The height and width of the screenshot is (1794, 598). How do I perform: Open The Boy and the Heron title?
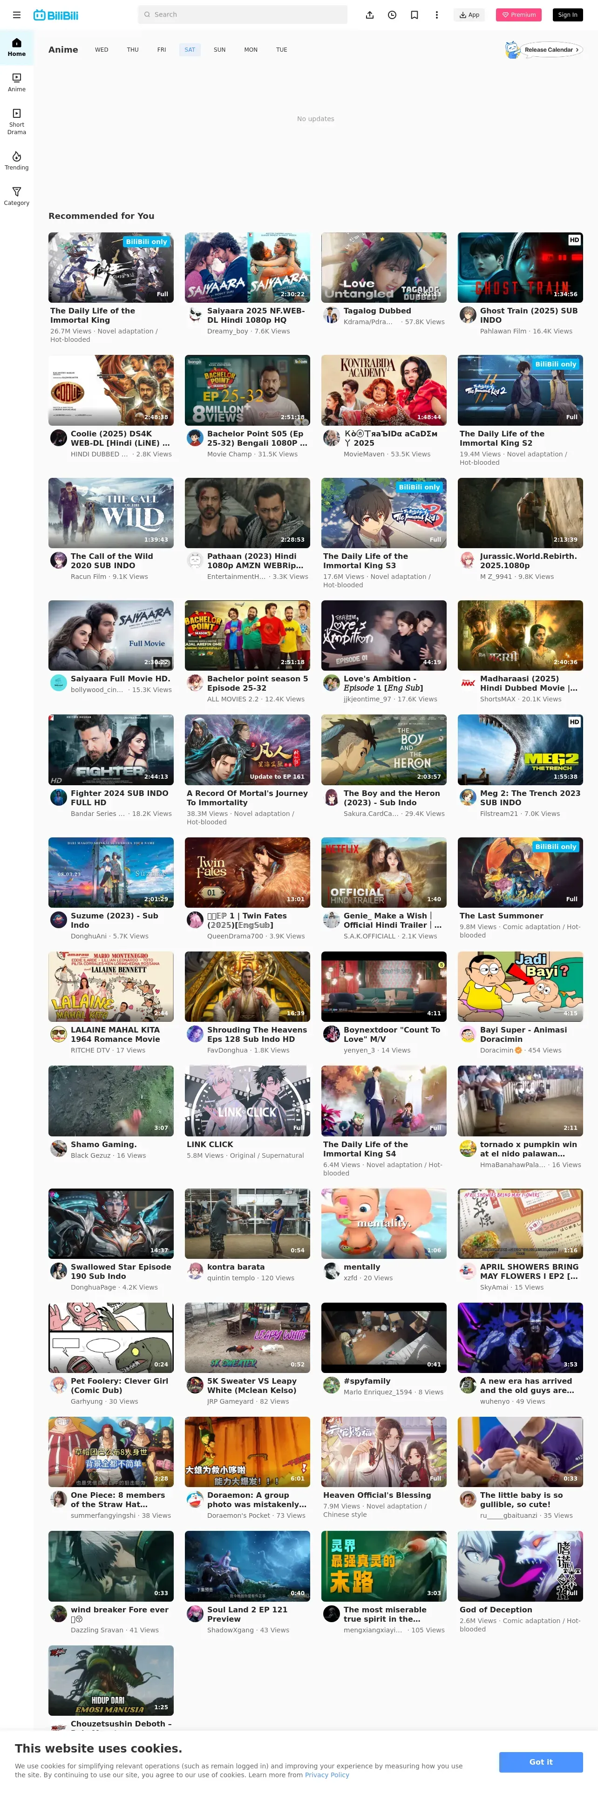392,797
